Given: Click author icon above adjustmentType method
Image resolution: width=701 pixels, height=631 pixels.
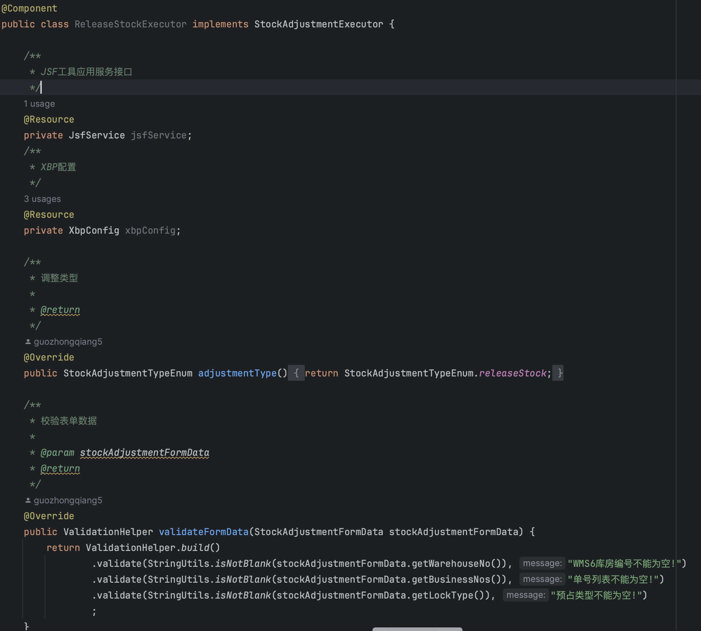Looking at the screenshot, I should [28, 341].
